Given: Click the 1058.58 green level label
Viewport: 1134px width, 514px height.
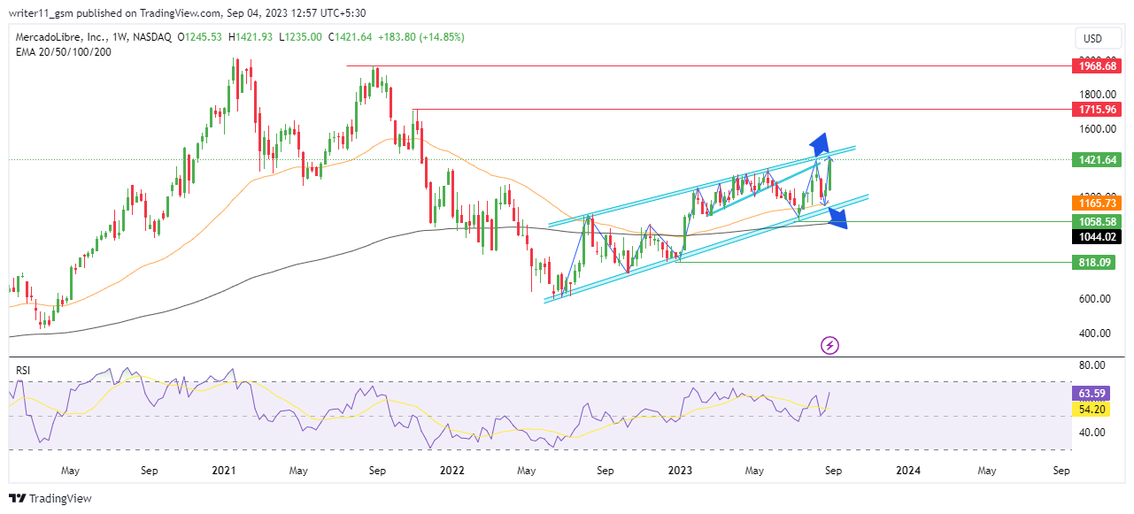Looking at the screenshot, I should (1096, 222).
